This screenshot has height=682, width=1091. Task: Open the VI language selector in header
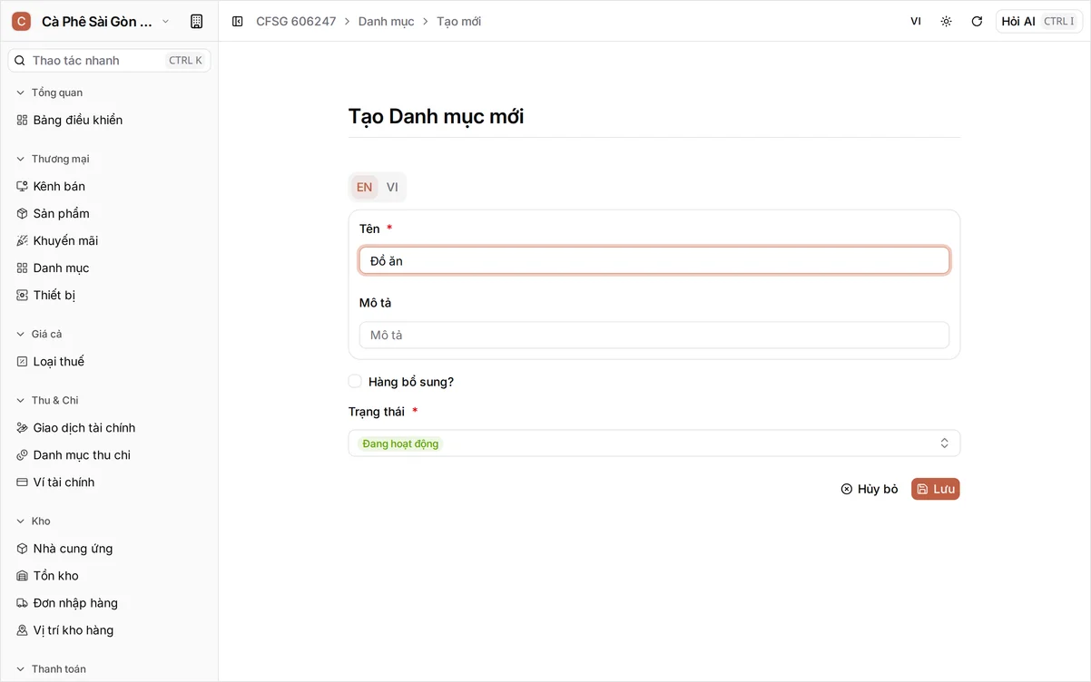(916, 21)
